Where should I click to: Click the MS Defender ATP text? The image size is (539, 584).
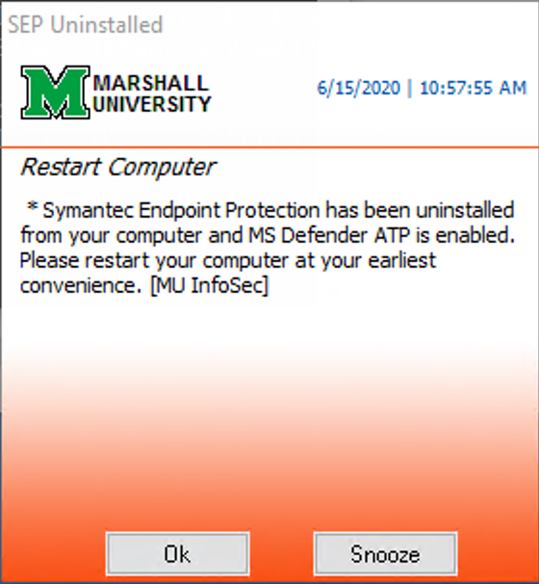329,235
